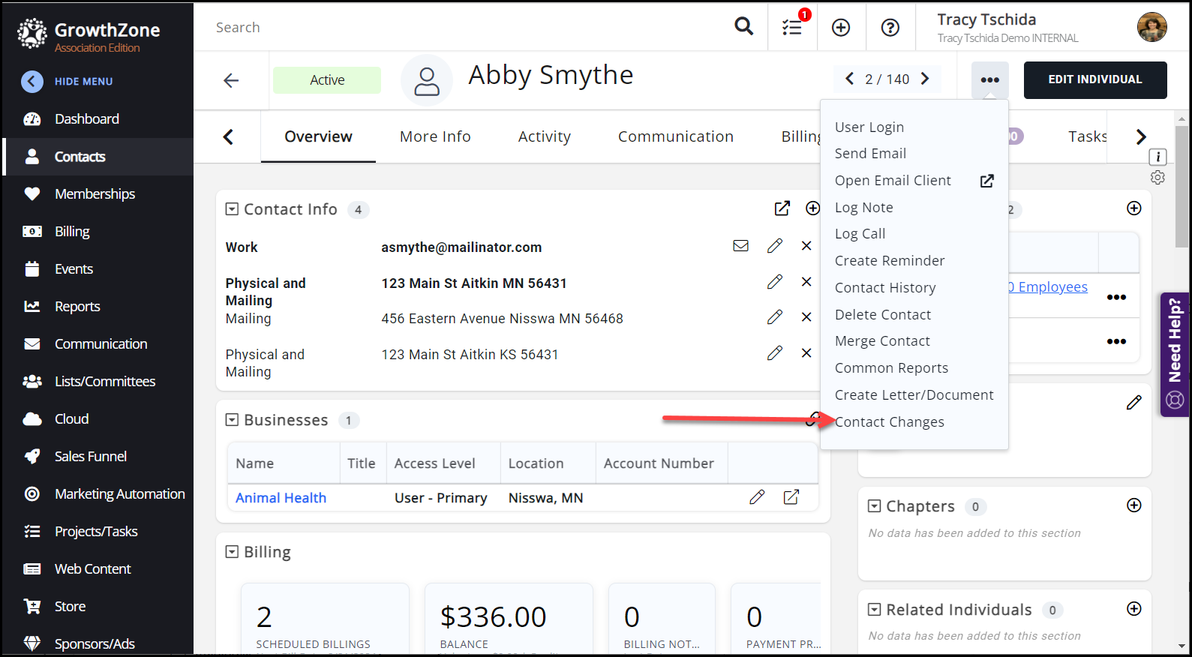Click the quick add plus icon in header
The width and height of the screenshot is (1192, 657).
coord(841,28)
